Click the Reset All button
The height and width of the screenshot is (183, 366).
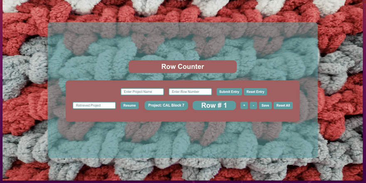point(283,105)
